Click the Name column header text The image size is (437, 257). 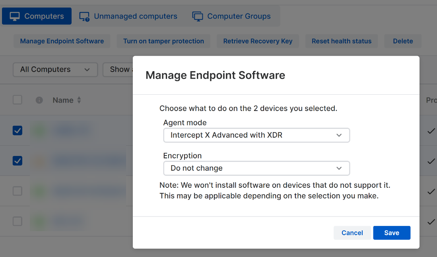(x=63, y=100)
